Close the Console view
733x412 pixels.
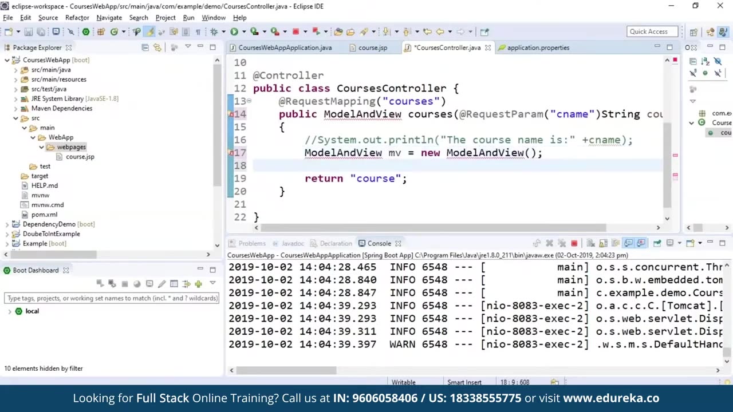(398, 243)
